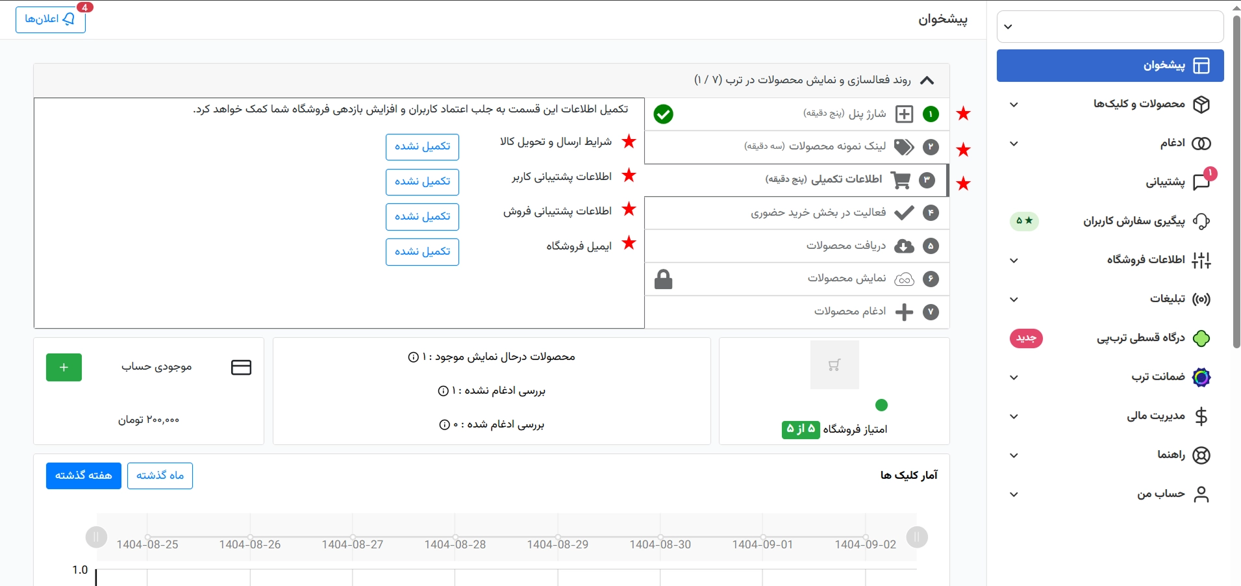Expand the اطلاعات فروشگاه section
Image resolution: width=1241 pixels, height=586 pixels.
1014,261
